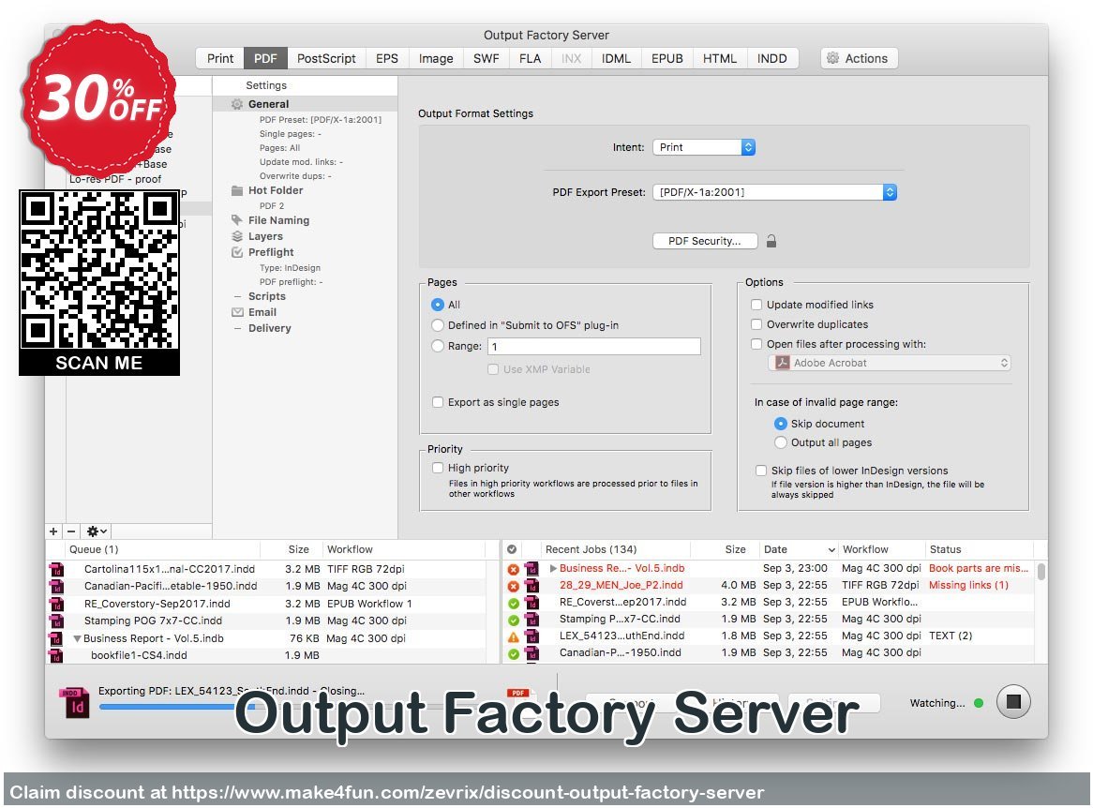Click the PDF Security... button
This screenshot has width=1093, height=808.
click(705, 241)
